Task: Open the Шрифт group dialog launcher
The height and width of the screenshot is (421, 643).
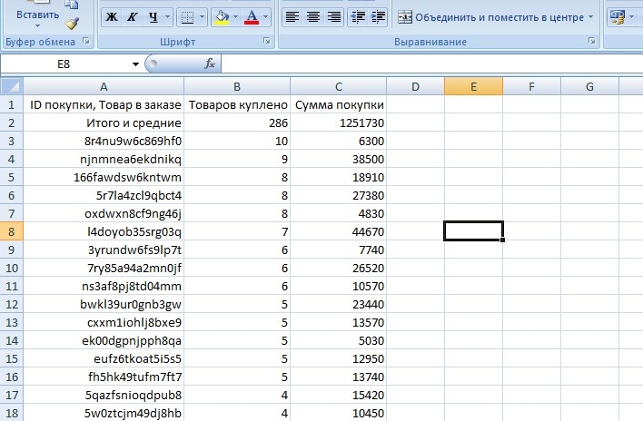Action: [267, 42]
